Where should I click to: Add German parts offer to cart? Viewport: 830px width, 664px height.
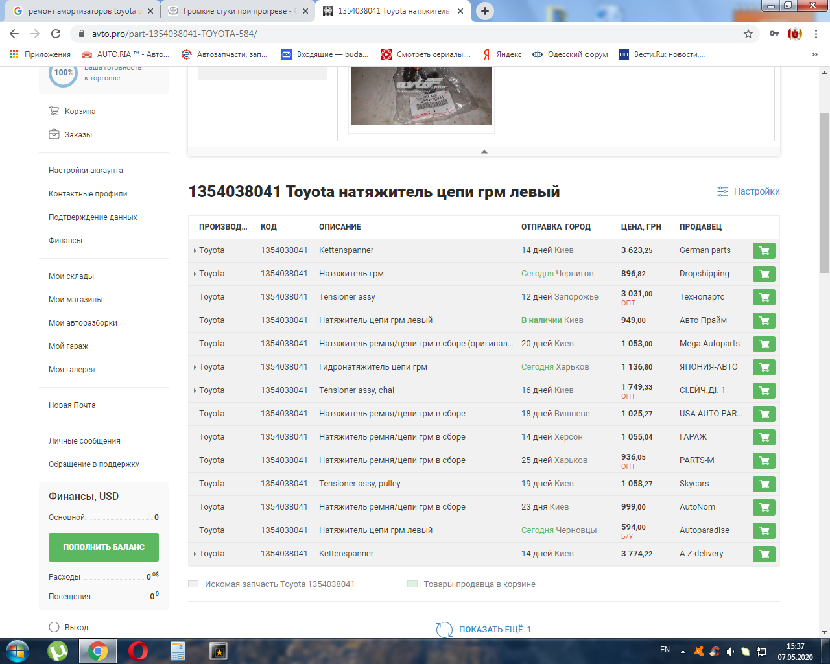pos(764,251)
